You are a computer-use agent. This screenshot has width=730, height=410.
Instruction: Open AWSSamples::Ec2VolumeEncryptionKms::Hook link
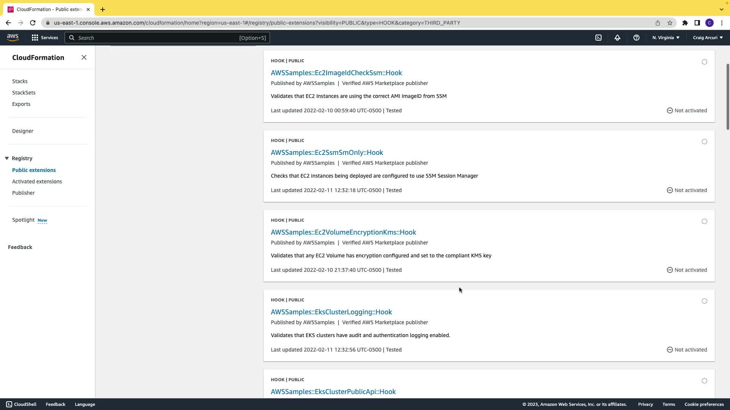[343, 232]
